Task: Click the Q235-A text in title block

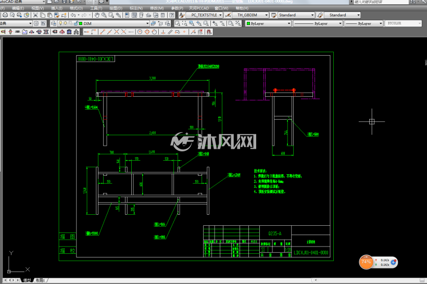Action: click(275, 234)
